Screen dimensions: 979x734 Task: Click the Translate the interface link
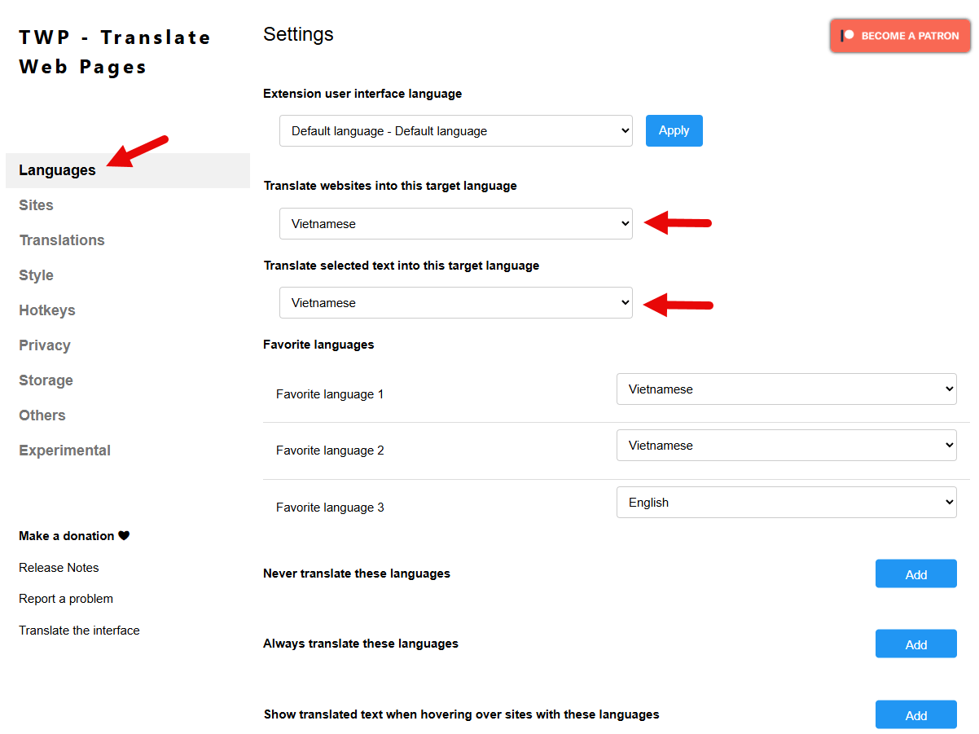[x=79, y=631]
